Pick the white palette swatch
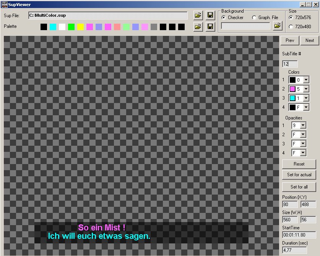 point(62,27)
